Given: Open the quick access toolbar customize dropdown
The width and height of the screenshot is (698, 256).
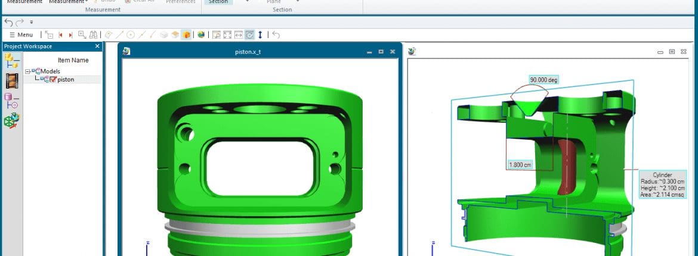Looking at the screenshot, I should [x=31, y=22].
